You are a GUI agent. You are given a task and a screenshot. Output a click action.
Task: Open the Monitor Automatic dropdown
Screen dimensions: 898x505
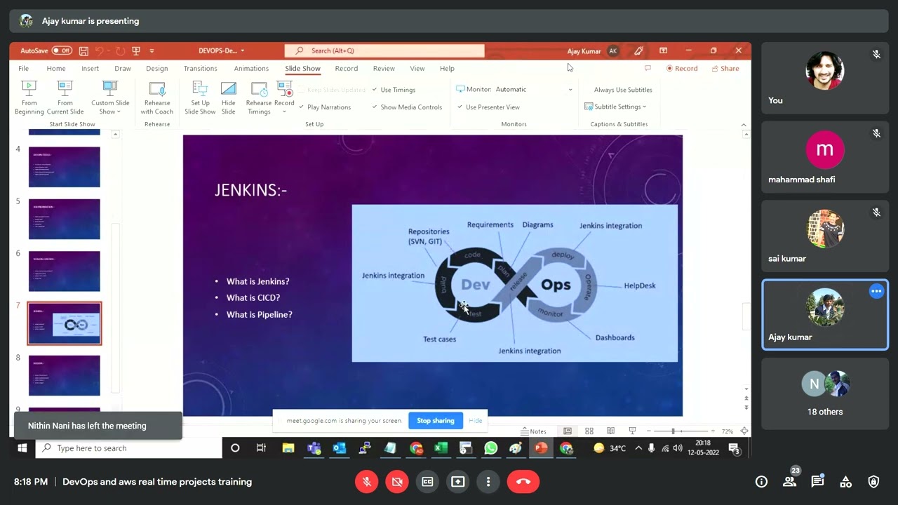coord(533,89)
